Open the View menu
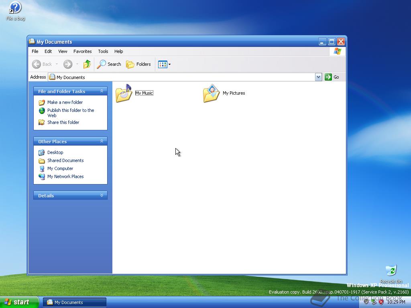This screenshot has width=411, height=308. [x=63, y=51]
